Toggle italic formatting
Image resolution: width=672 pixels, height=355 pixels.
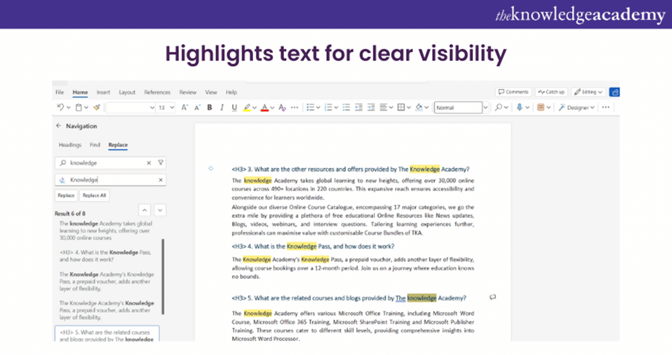coord(222,107)
